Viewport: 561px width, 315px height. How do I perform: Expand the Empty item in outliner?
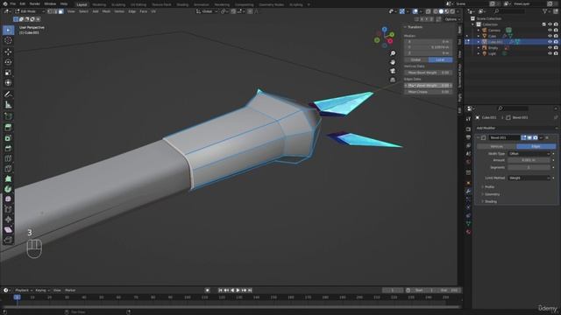point(479,47)
